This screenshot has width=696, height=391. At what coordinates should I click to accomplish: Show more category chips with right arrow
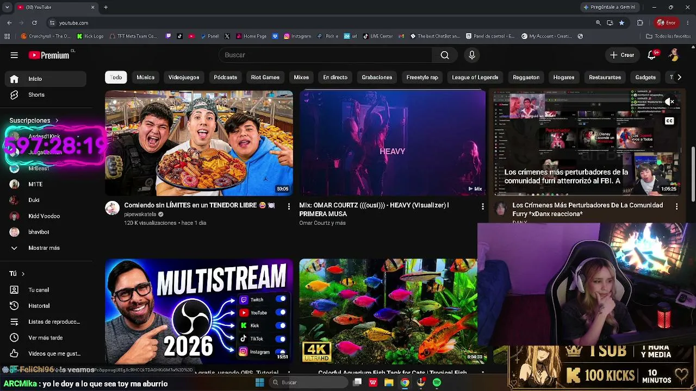679,77
